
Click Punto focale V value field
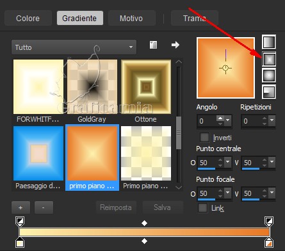[x=252, y=193]
